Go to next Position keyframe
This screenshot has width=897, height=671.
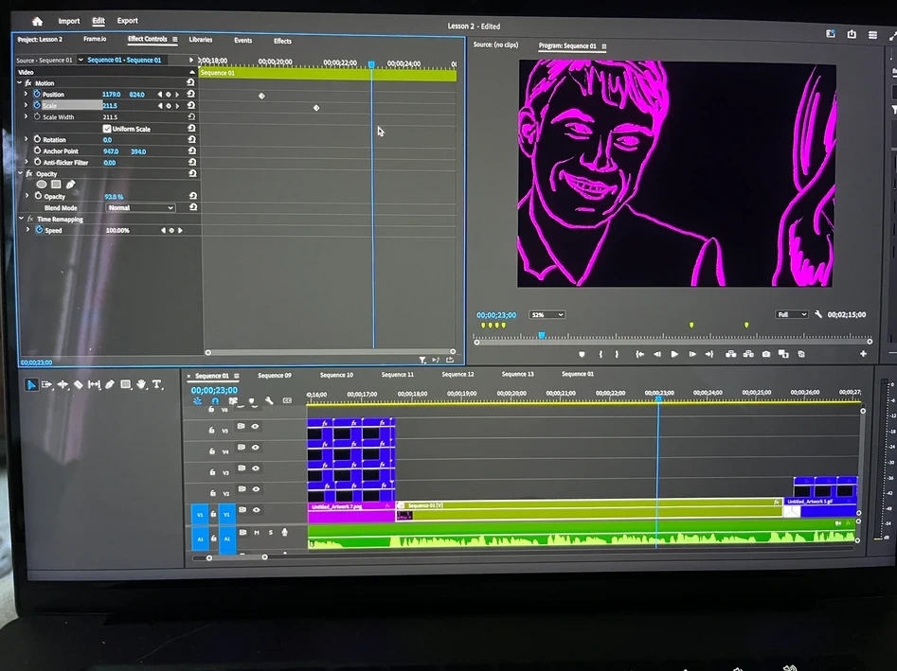(x=177, y=95)
